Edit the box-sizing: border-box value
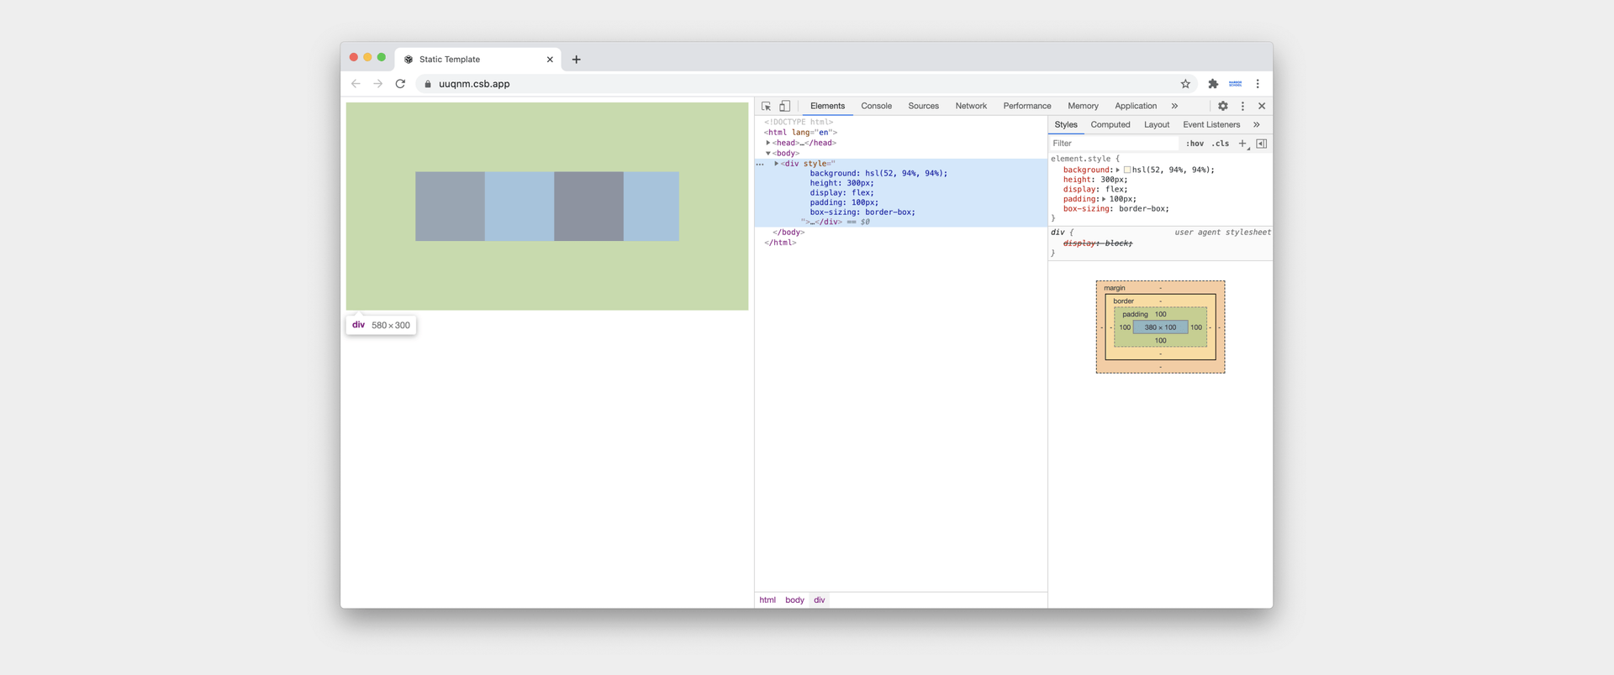This screenshot has width=1614, height=675. pos(1143,209)
